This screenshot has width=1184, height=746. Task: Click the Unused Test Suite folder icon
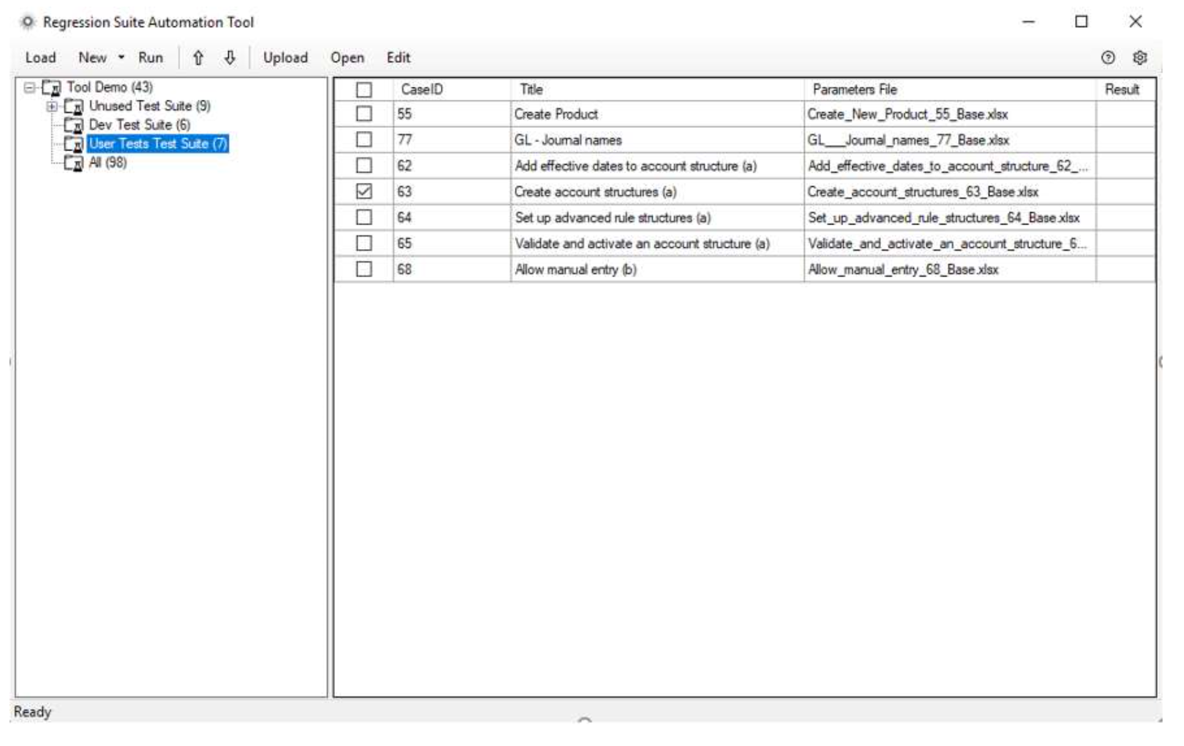(74, 107)
